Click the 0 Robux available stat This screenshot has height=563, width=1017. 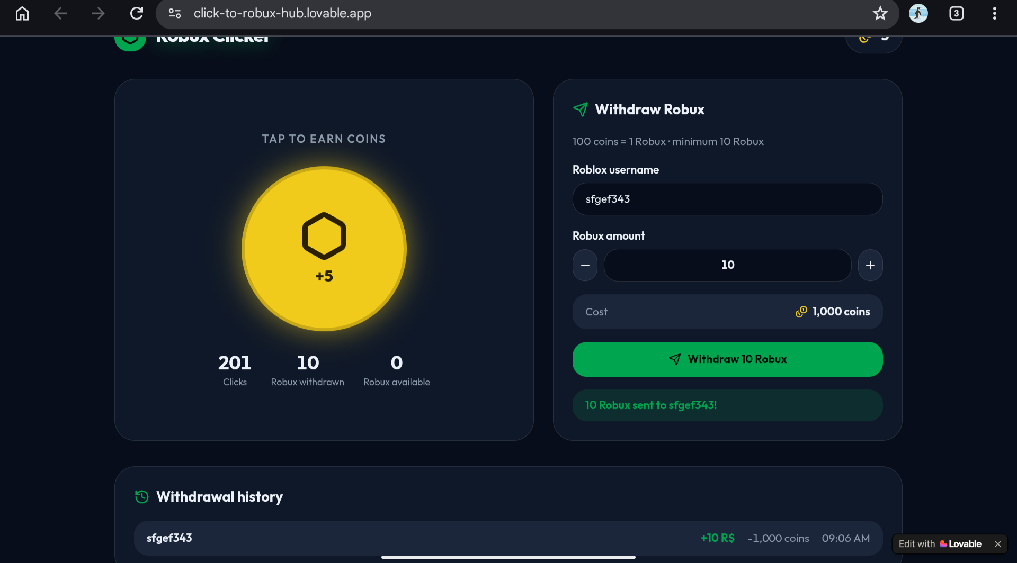397,370
